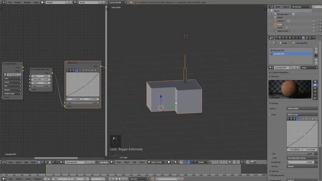Open the Cycles Render engine dropdown
This screenshot has height=181, width=322.
coord(117,2)
